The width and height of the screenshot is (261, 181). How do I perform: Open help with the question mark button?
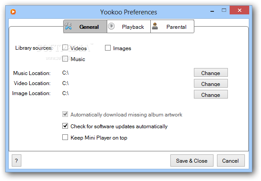click(17, 161)
